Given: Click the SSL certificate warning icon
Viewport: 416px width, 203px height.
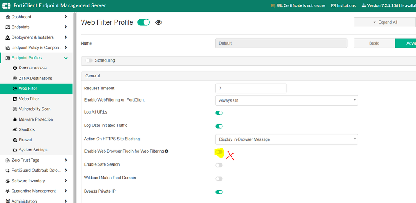Looking at the screenshot, I should [x=273, y=5].
